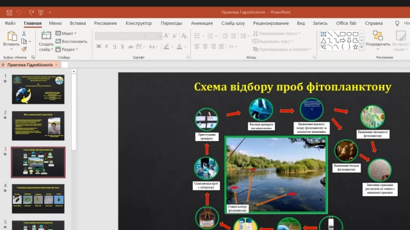Toggle align text right
The image size is (410, 230).
point(213,47)
